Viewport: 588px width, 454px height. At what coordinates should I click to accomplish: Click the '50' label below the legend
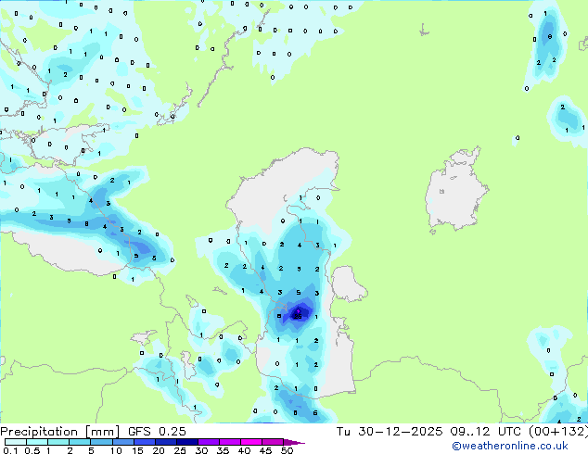[x=287, y=450]
